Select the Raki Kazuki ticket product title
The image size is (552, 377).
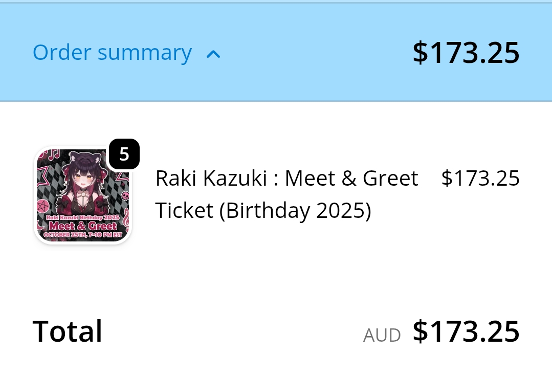click(286, 194)
